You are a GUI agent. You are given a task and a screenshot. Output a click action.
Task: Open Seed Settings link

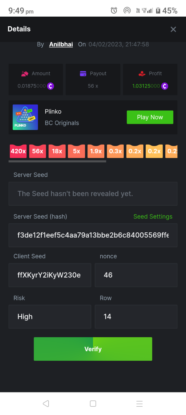pyautogui.click(x=153, y=216)
